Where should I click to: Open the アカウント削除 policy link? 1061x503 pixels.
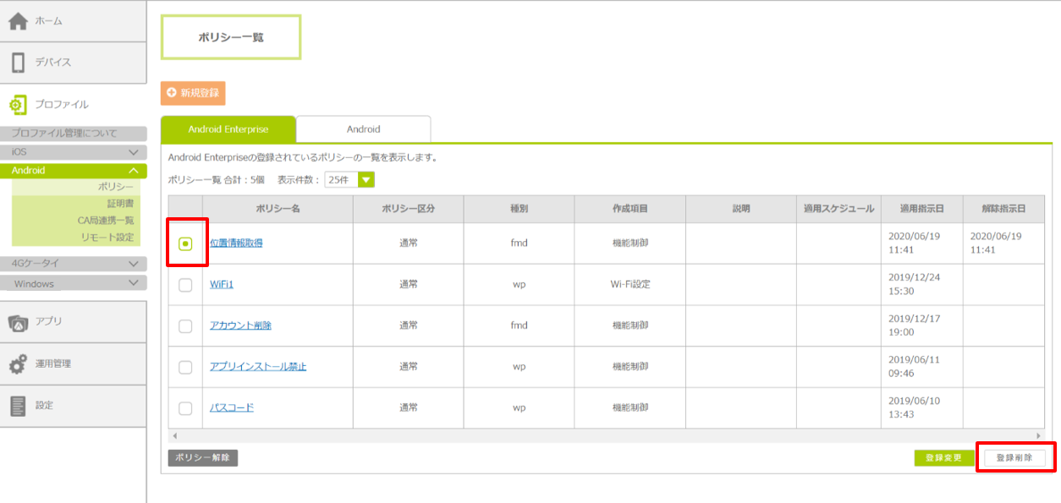coord(240,325)
